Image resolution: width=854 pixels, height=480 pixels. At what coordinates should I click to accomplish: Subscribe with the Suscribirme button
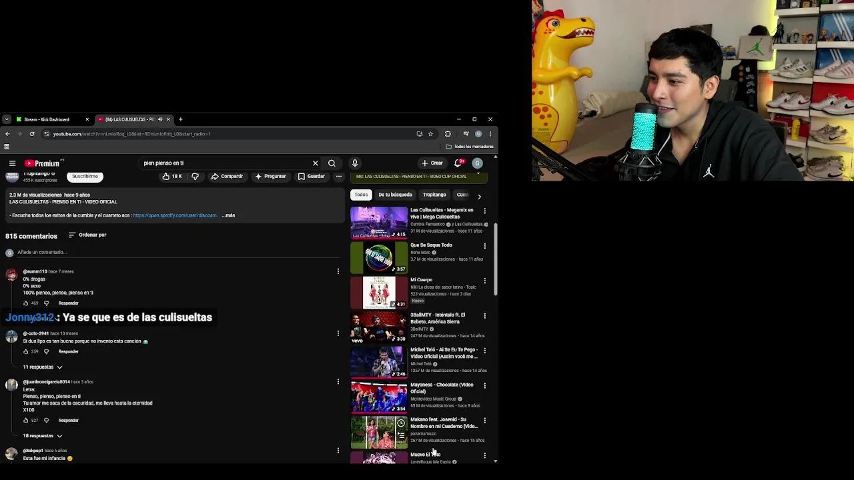85,177
